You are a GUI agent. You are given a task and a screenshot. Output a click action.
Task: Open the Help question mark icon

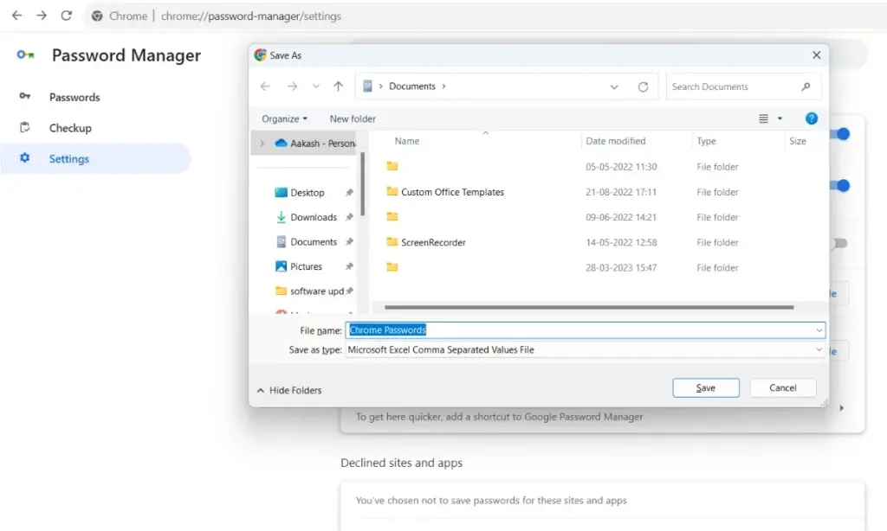click(812, 118)
